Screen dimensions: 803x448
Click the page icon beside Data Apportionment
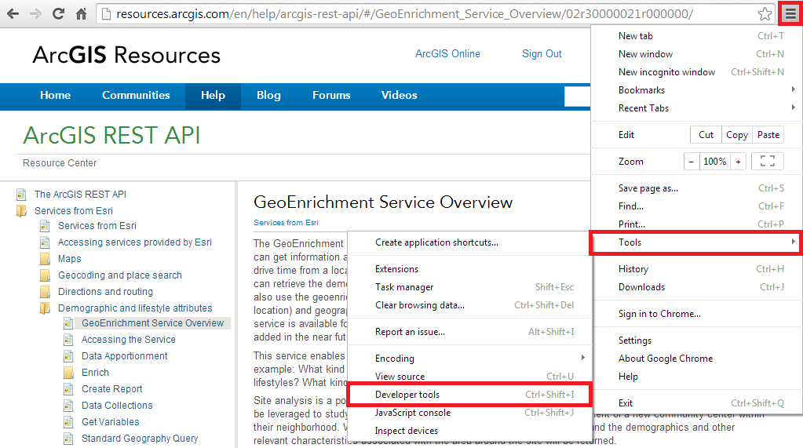[68, 356]
